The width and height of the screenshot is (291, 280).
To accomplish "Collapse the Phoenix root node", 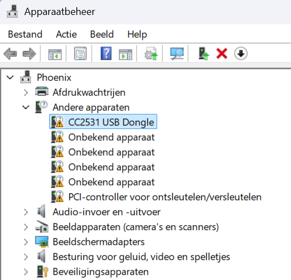I will click(x=10, y=77).
